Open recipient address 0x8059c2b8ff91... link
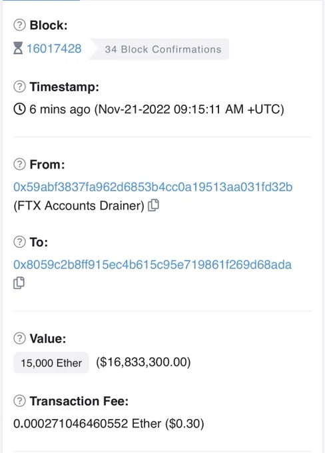The width and height of the screenshot is (325, 453). [153, 264]
